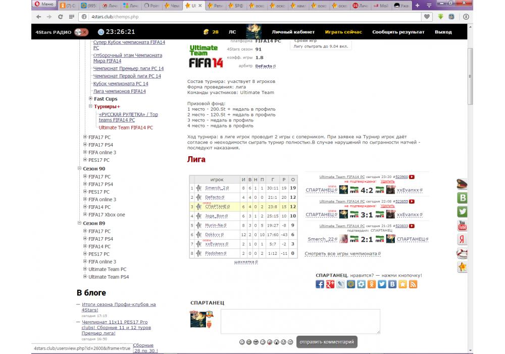
Task: Open the Opera Меню button
Action: tap(44, 4)
